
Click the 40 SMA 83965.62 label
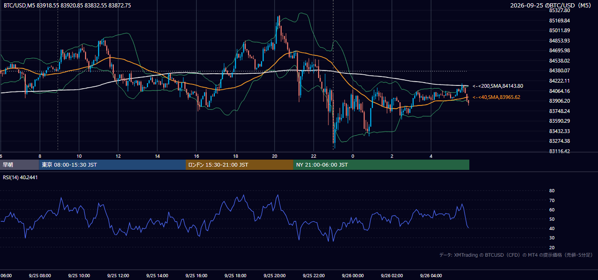pyautogui.click(x=496, y=97)
